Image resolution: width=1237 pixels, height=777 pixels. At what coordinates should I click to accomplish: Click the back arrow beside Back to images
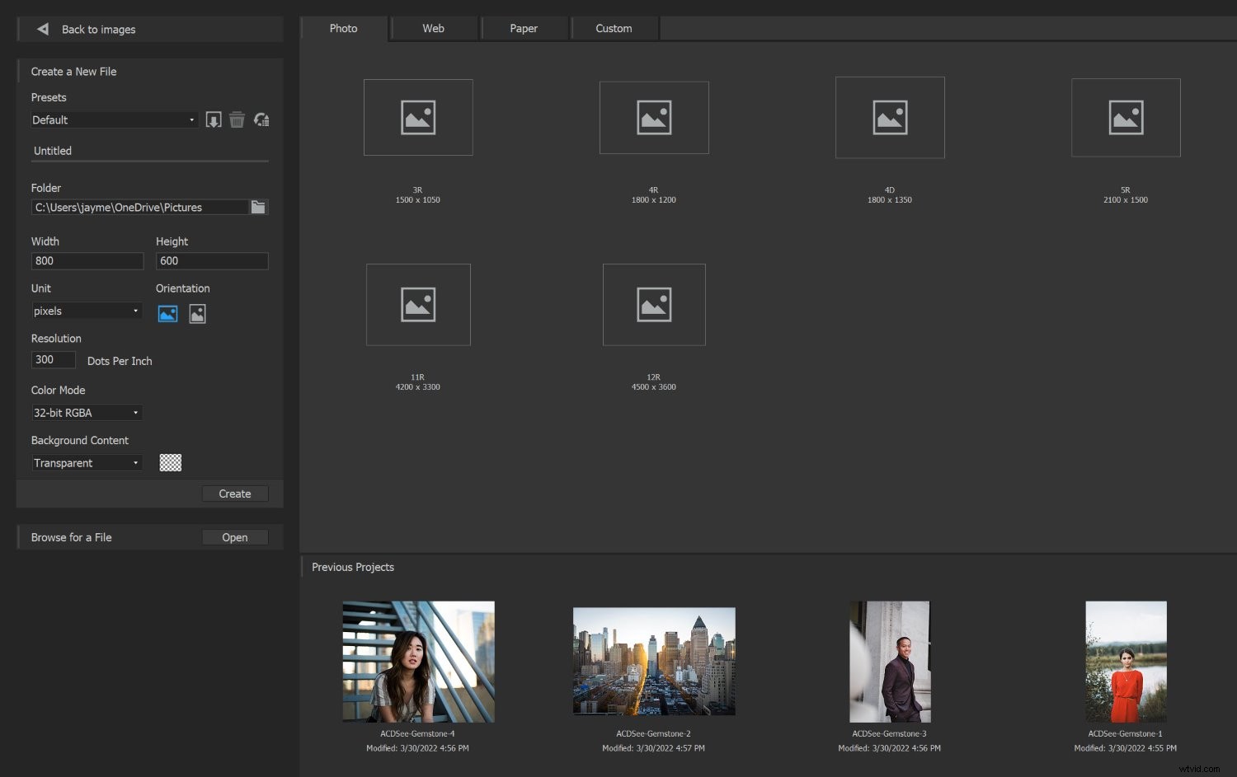click(x=41, y=29)
